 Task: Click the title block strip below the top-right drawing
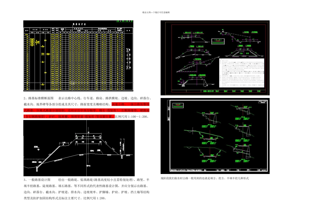tap(218, 91)
